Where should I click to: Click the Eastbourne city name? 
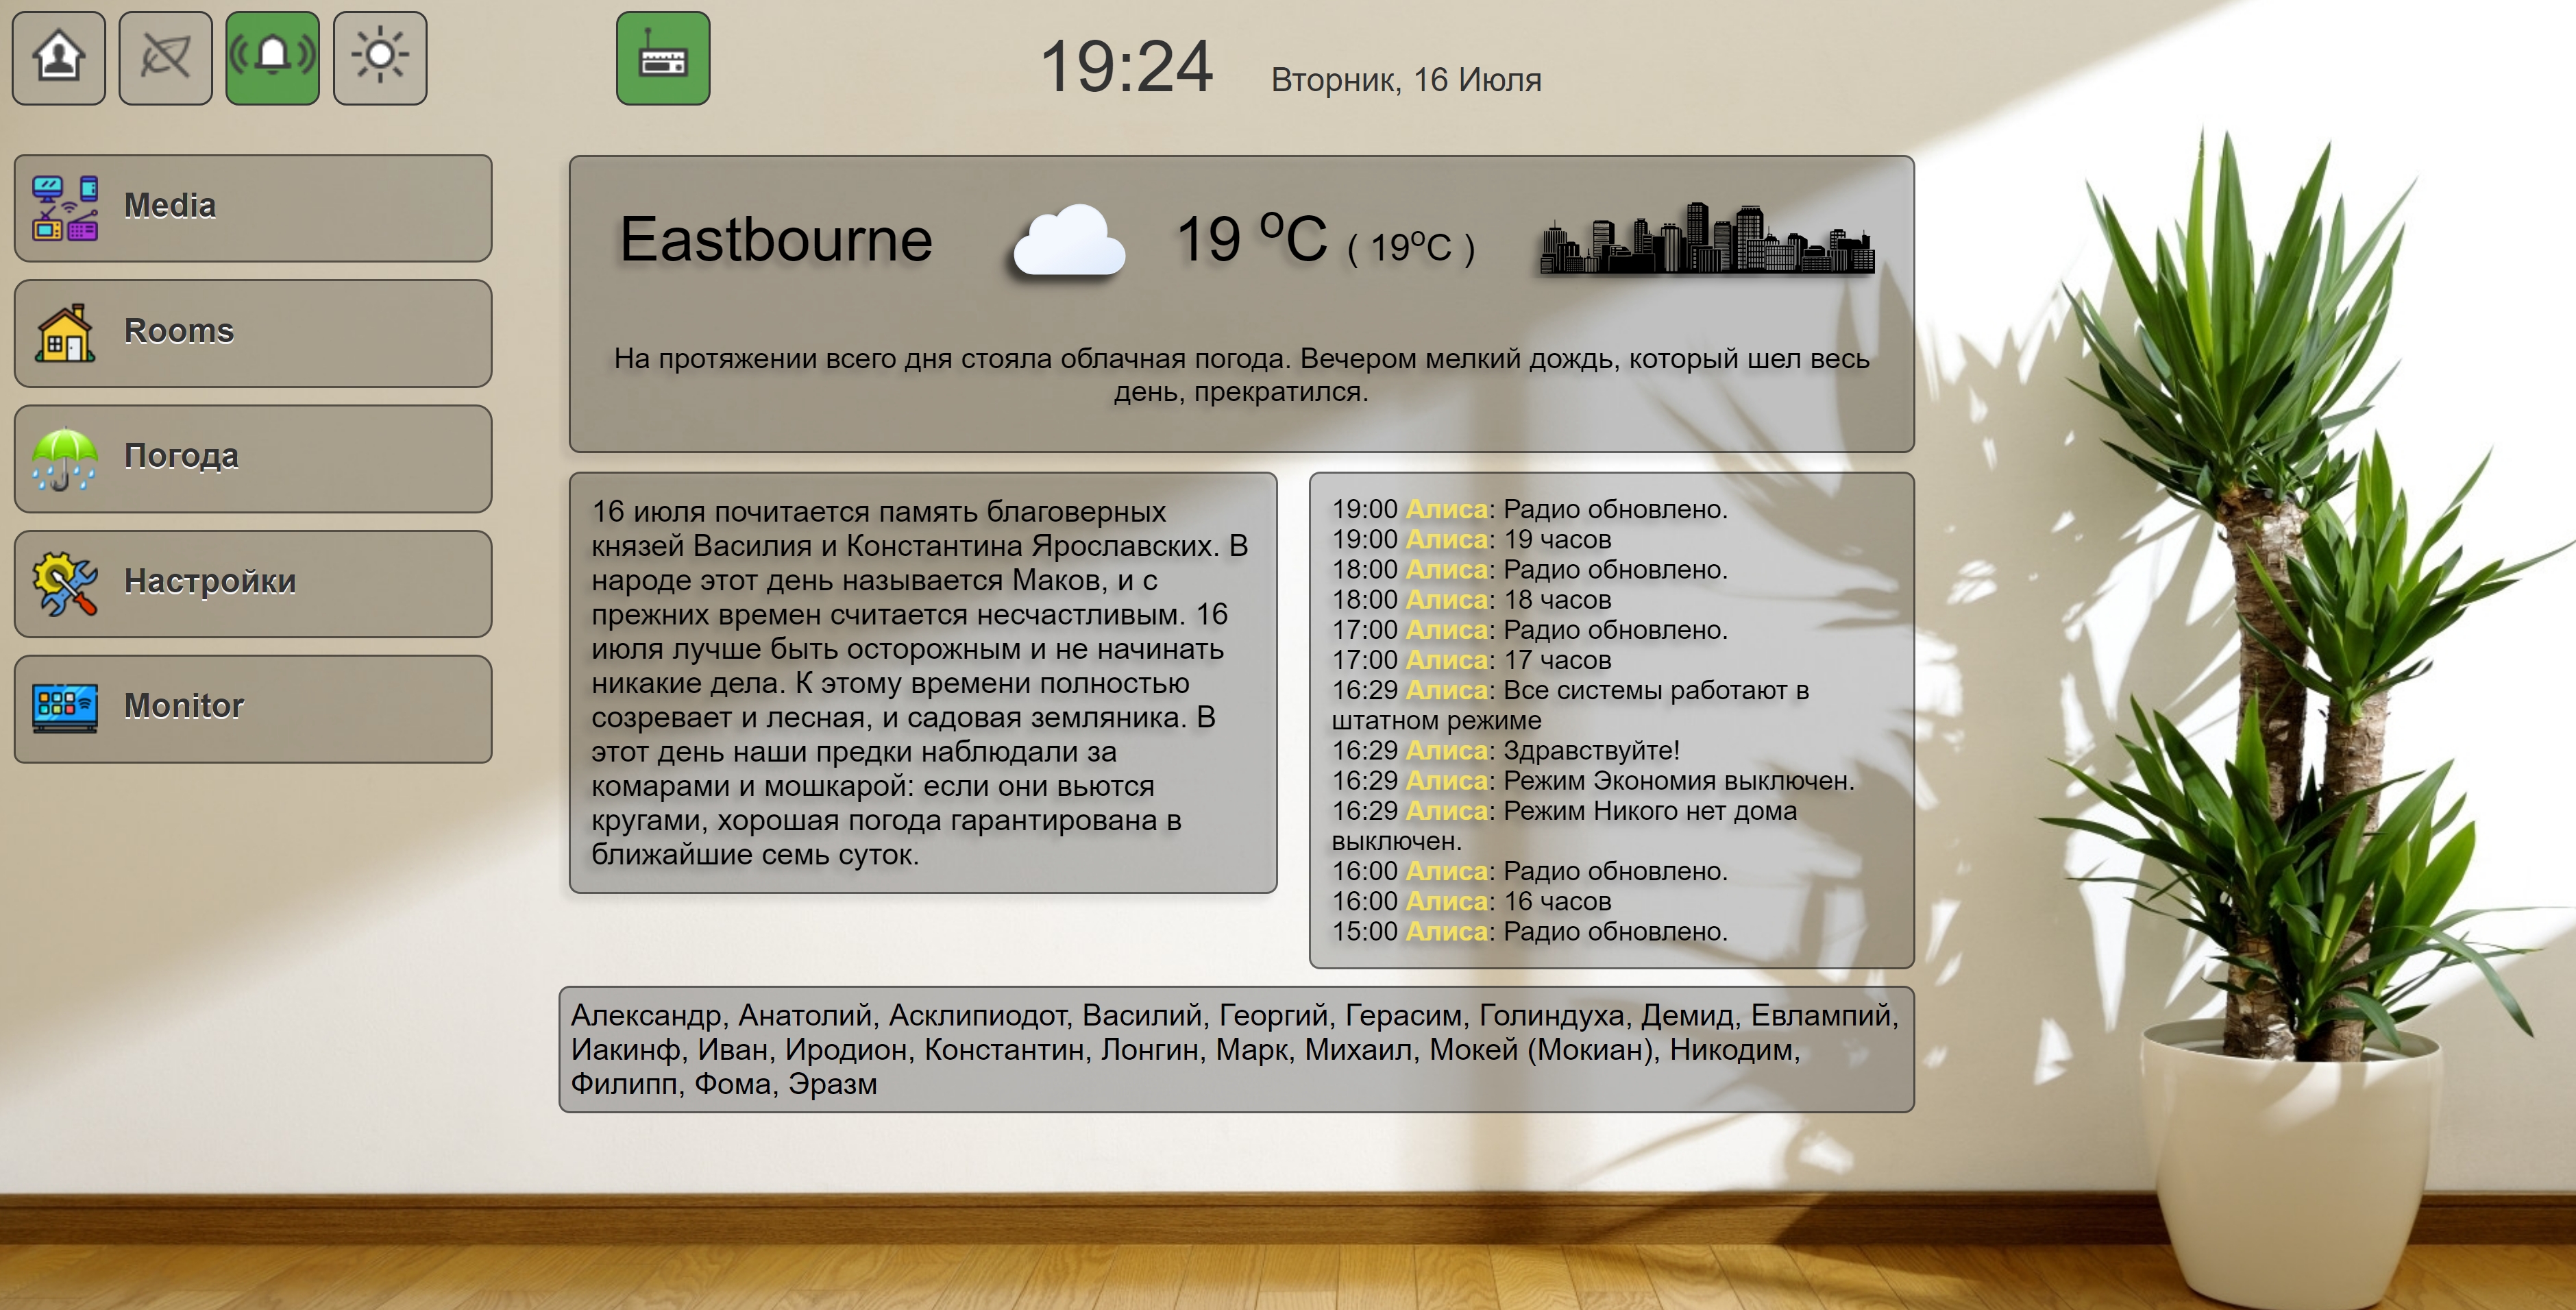pyautogui.click(x=775, y=240)
